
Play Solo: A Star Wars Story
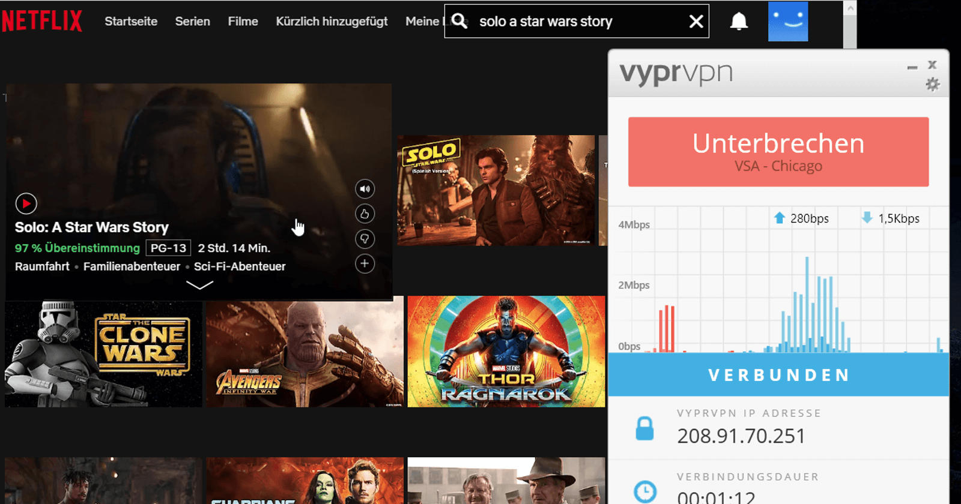coord(26,203)
